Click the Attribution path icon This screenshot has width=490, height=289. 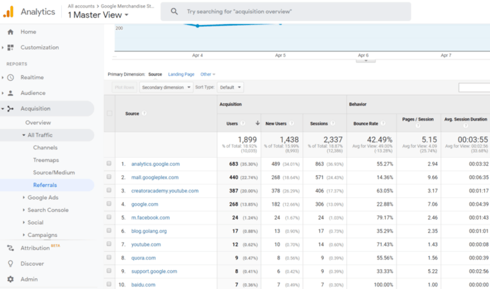10,248
